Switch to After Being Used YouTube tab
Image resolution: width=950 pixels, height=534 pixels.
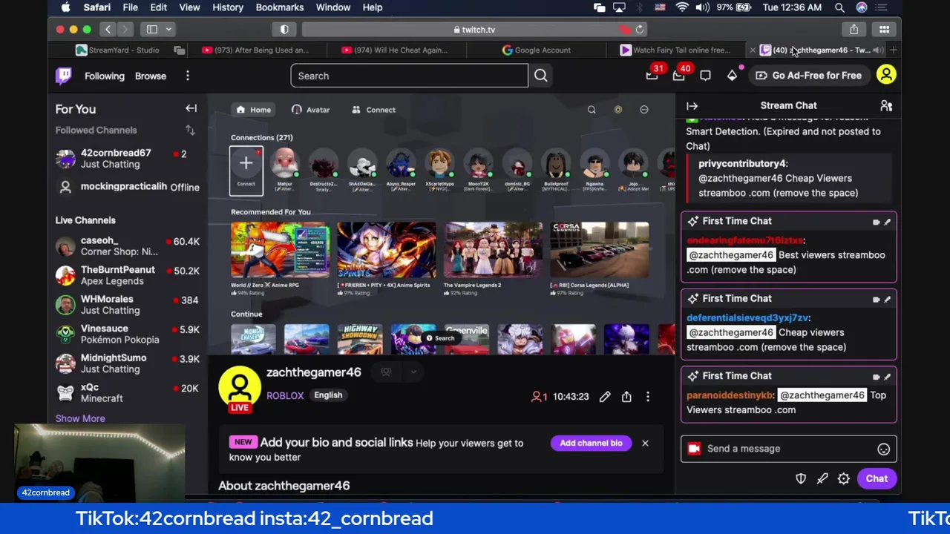(256, 50)
